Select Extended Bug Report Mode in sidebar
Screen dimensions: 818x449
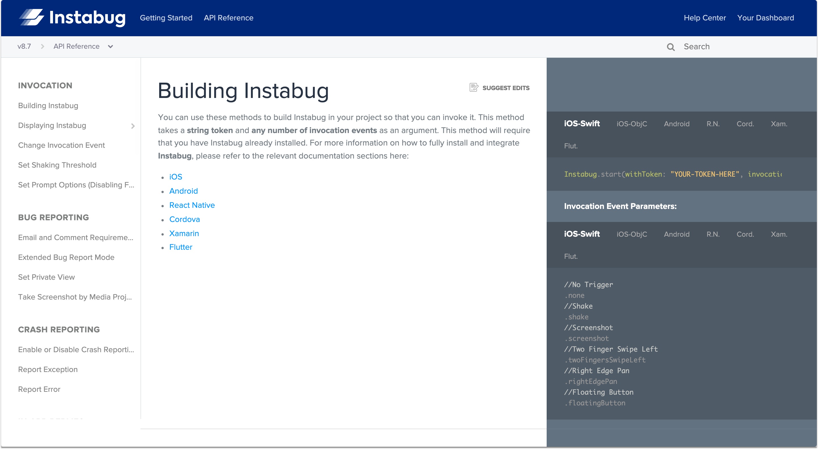66,257
